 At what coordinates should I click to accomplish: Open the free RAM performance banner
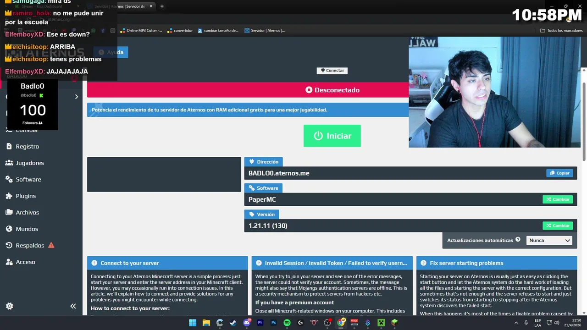click(248, 110)
